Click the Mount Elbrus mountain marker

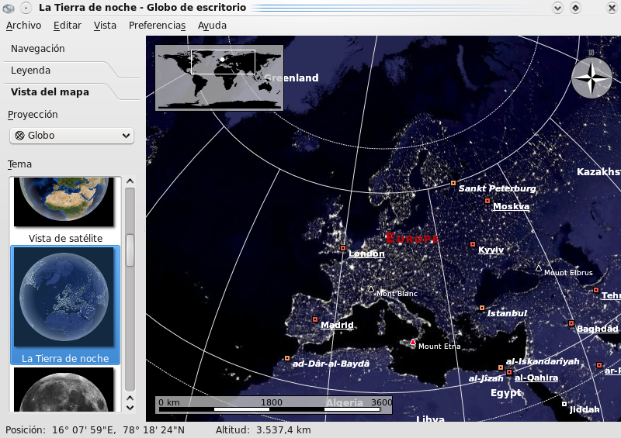click(x=539, y=268)
